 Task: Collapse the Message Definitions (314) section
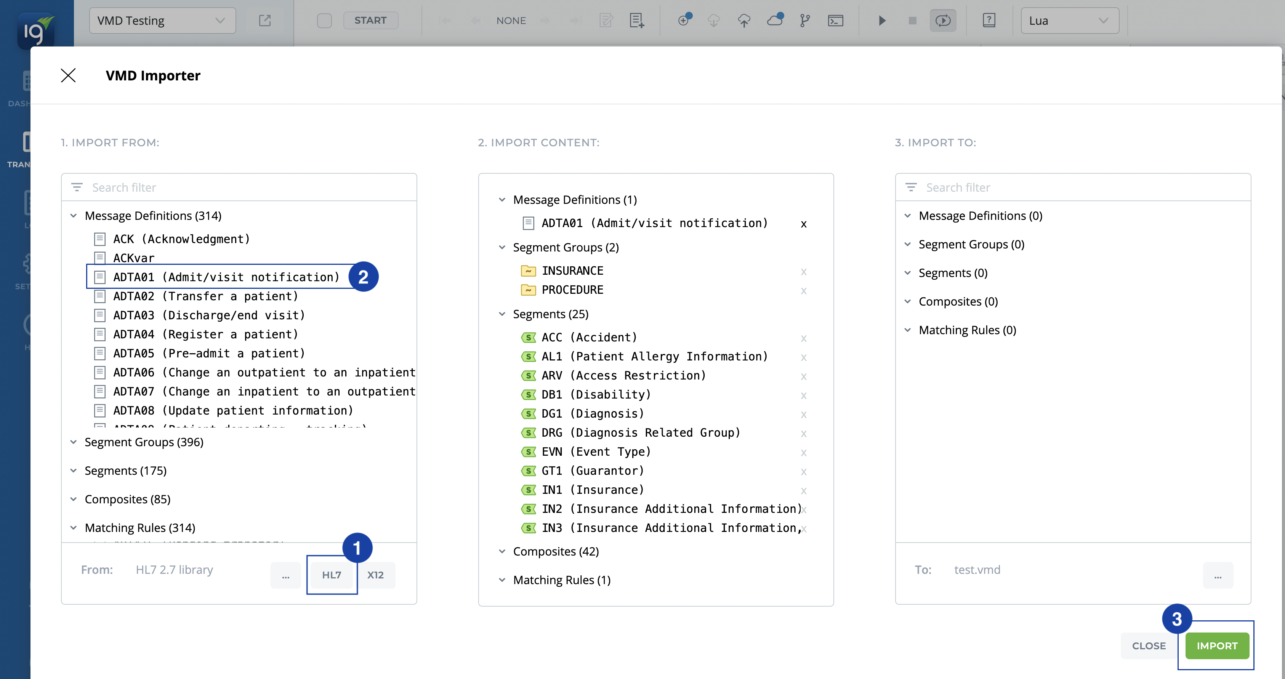point(73,216)
